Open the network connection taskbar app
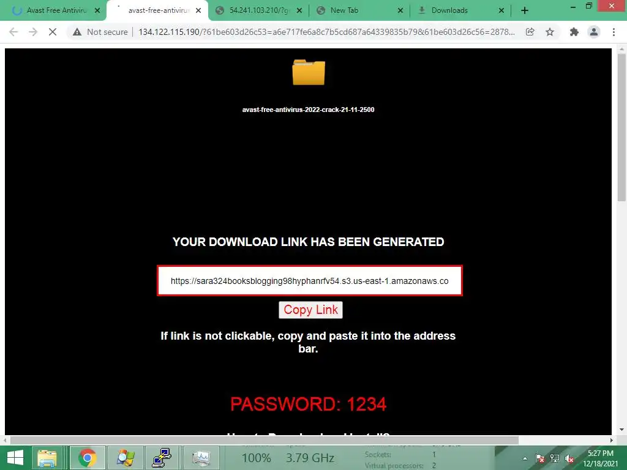Image resolution: width=627 pixels, height=470 pixels. 162,458
